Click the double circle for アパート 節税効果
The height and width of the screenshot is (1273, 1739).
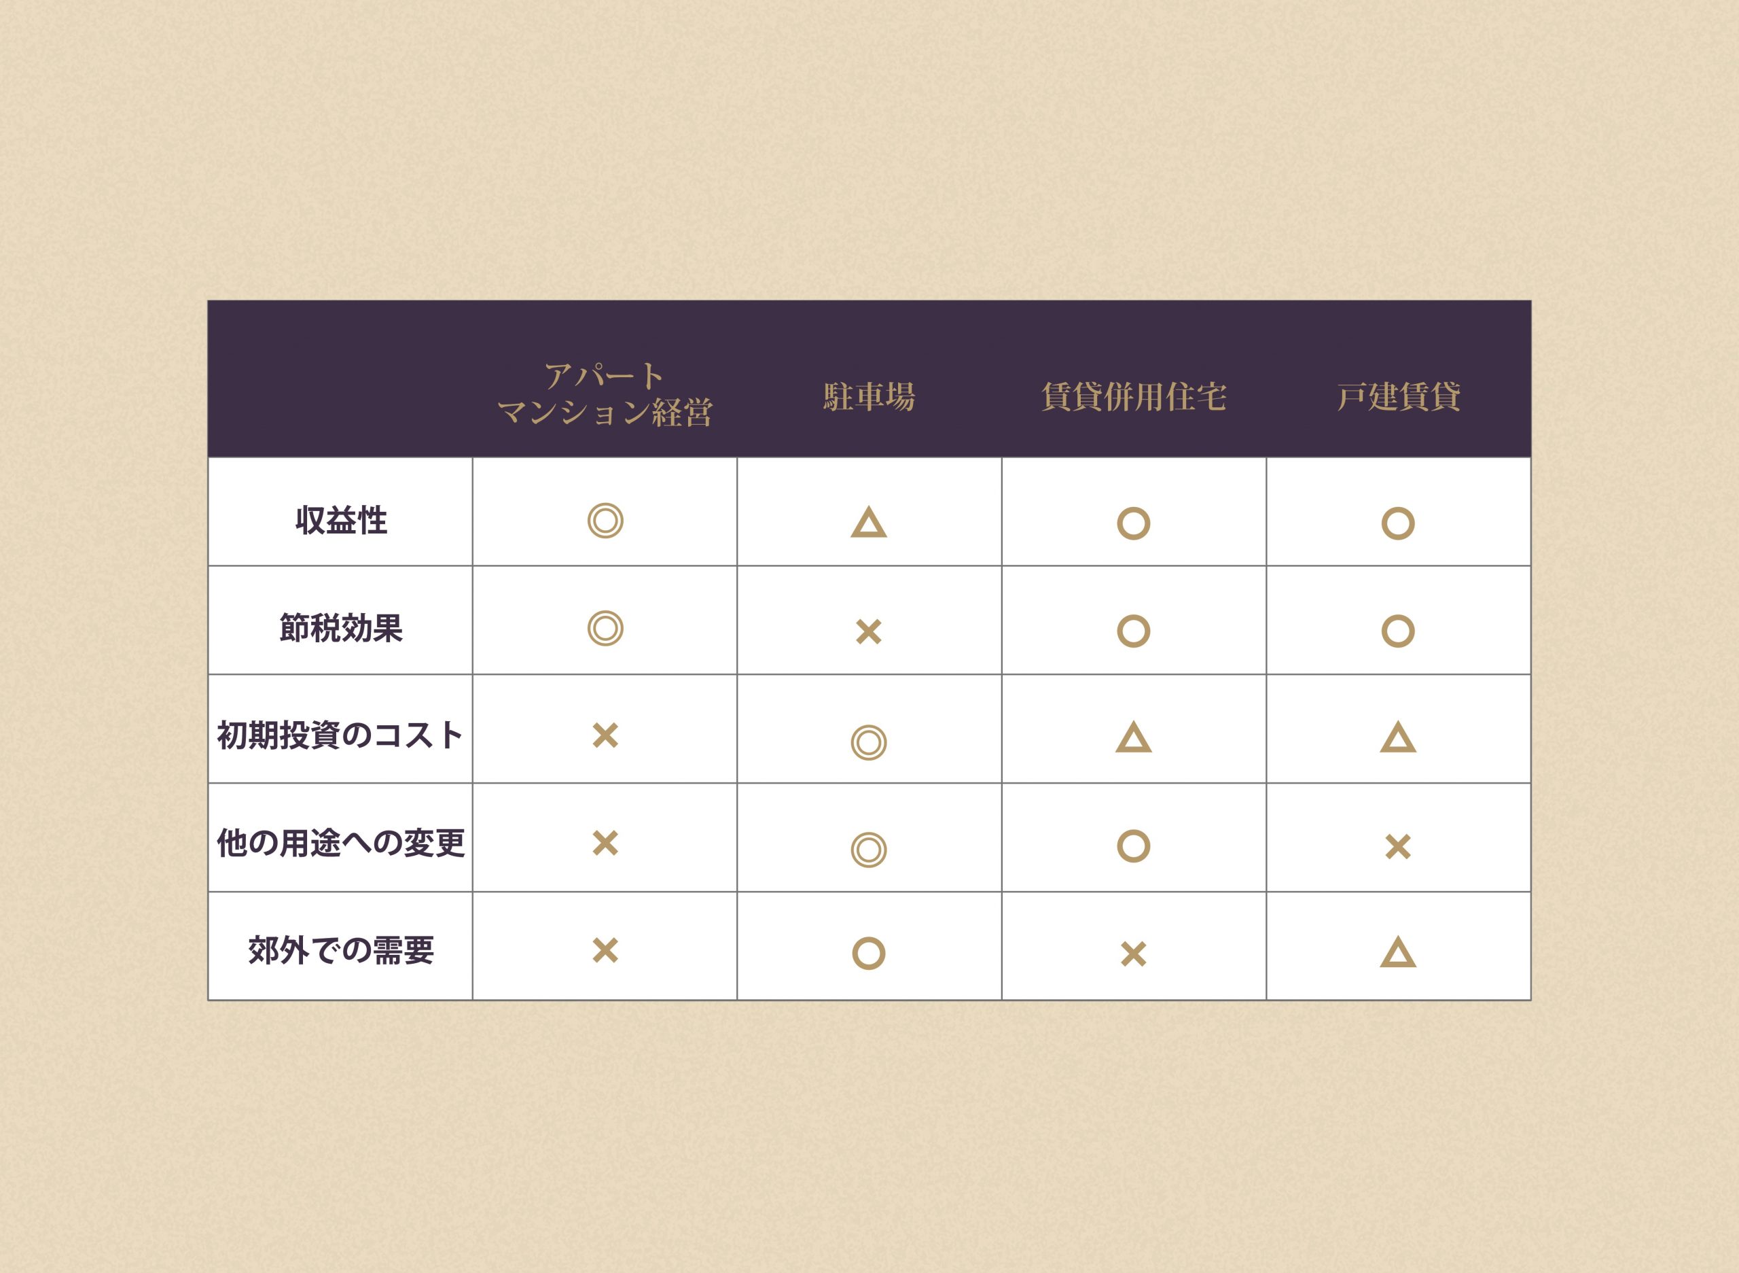click(x=605, y=629)
